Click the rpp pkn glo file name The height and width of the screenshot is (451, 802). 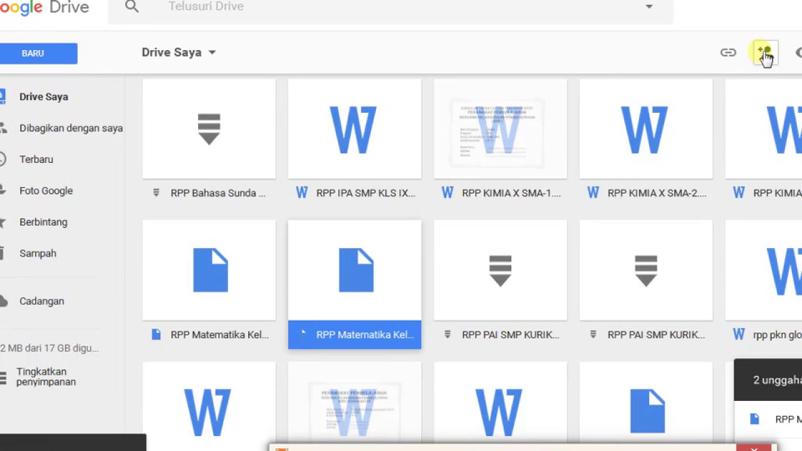click(778, 334)
